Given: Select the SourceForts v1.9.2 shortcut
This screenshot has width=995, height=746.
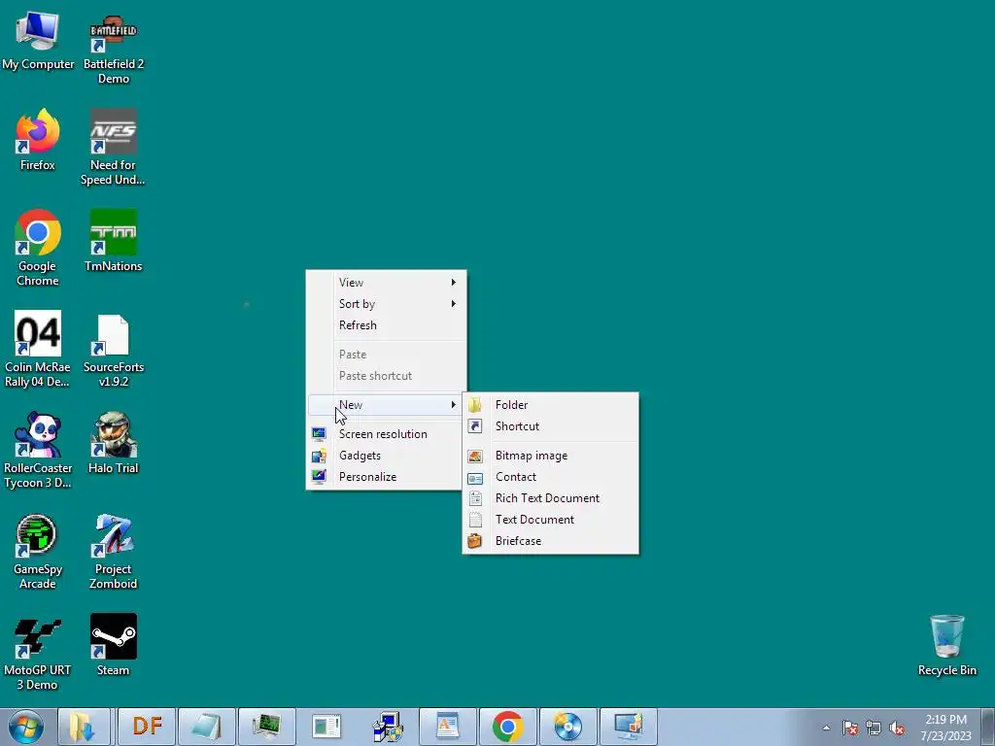Looking at the screenshot, I should point(114,350).
